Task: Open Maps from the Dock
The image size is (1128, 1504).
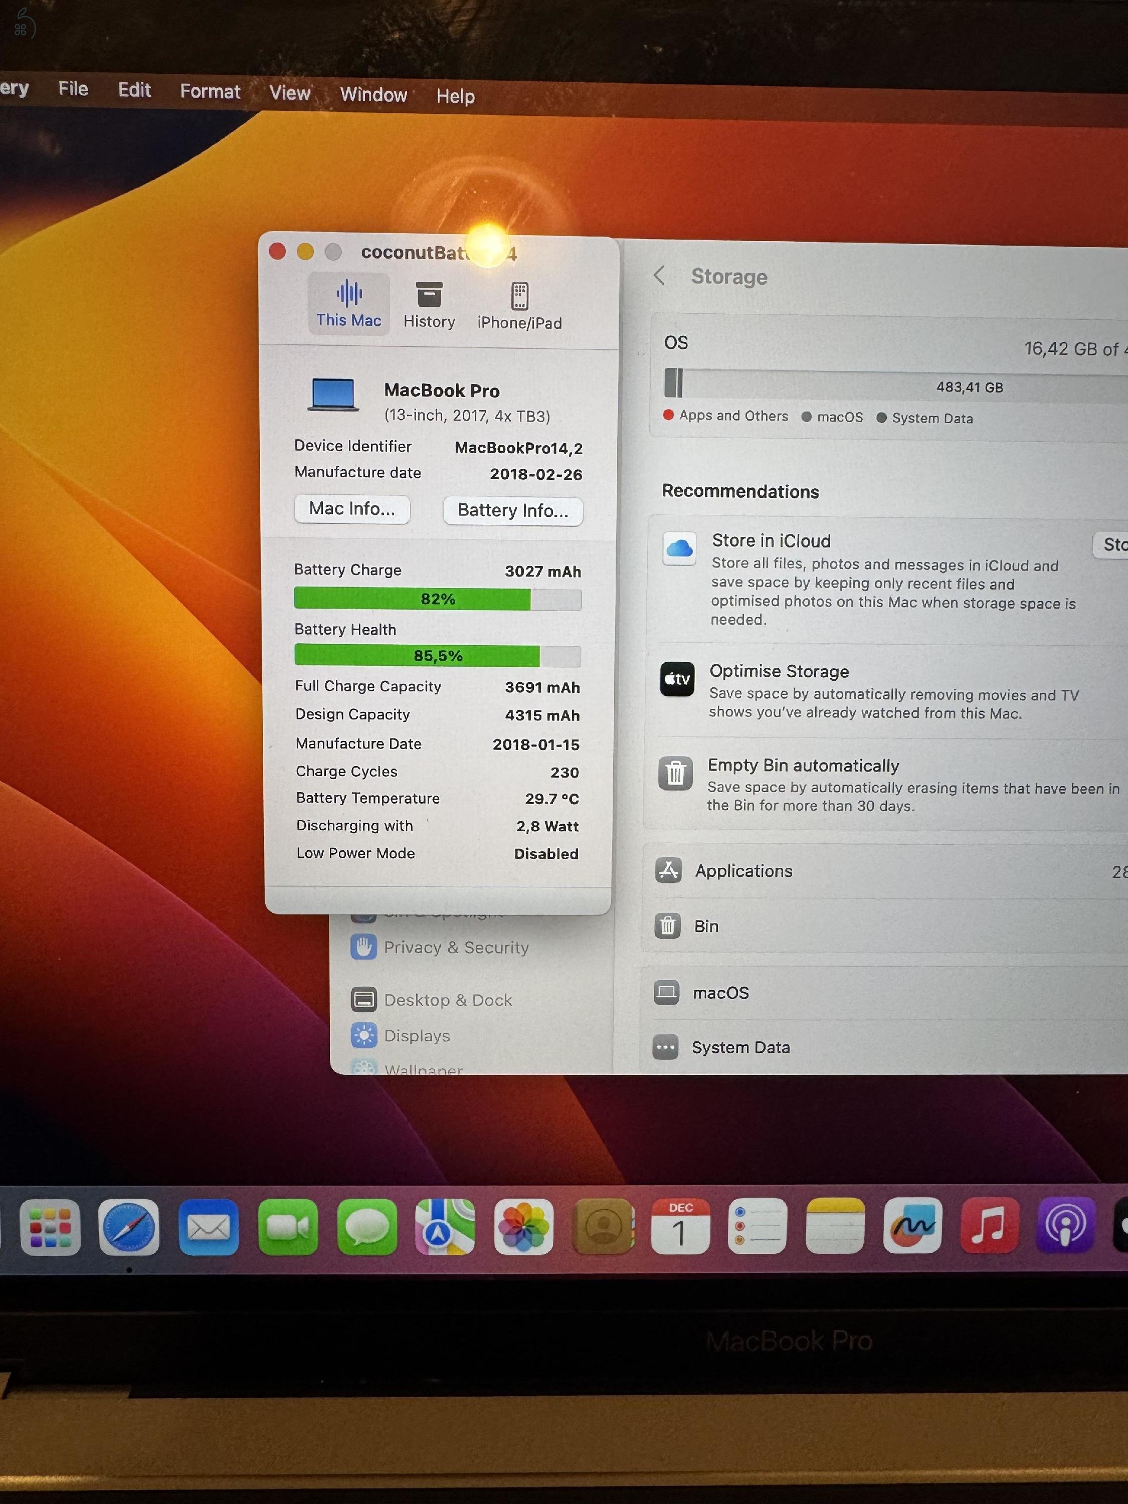Action: [x=445, y=1227]
